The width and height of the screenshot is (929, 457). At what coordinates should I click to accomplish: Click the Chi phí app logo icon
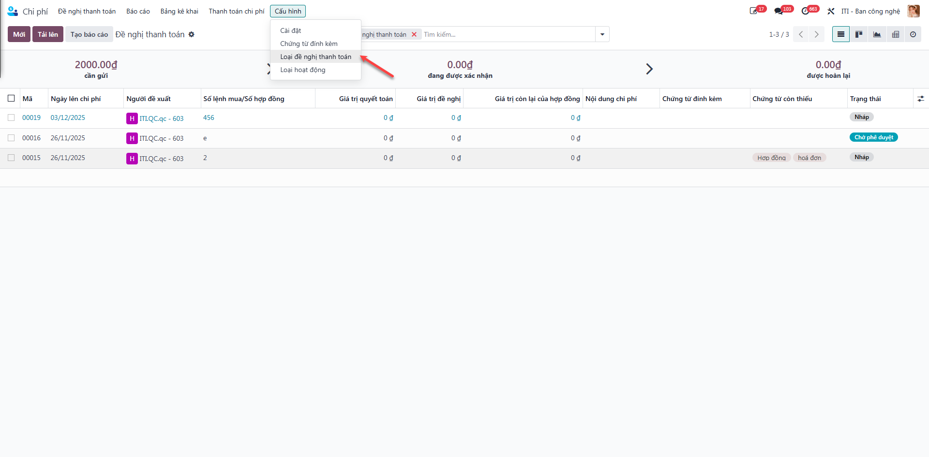(x=13, y=11)
